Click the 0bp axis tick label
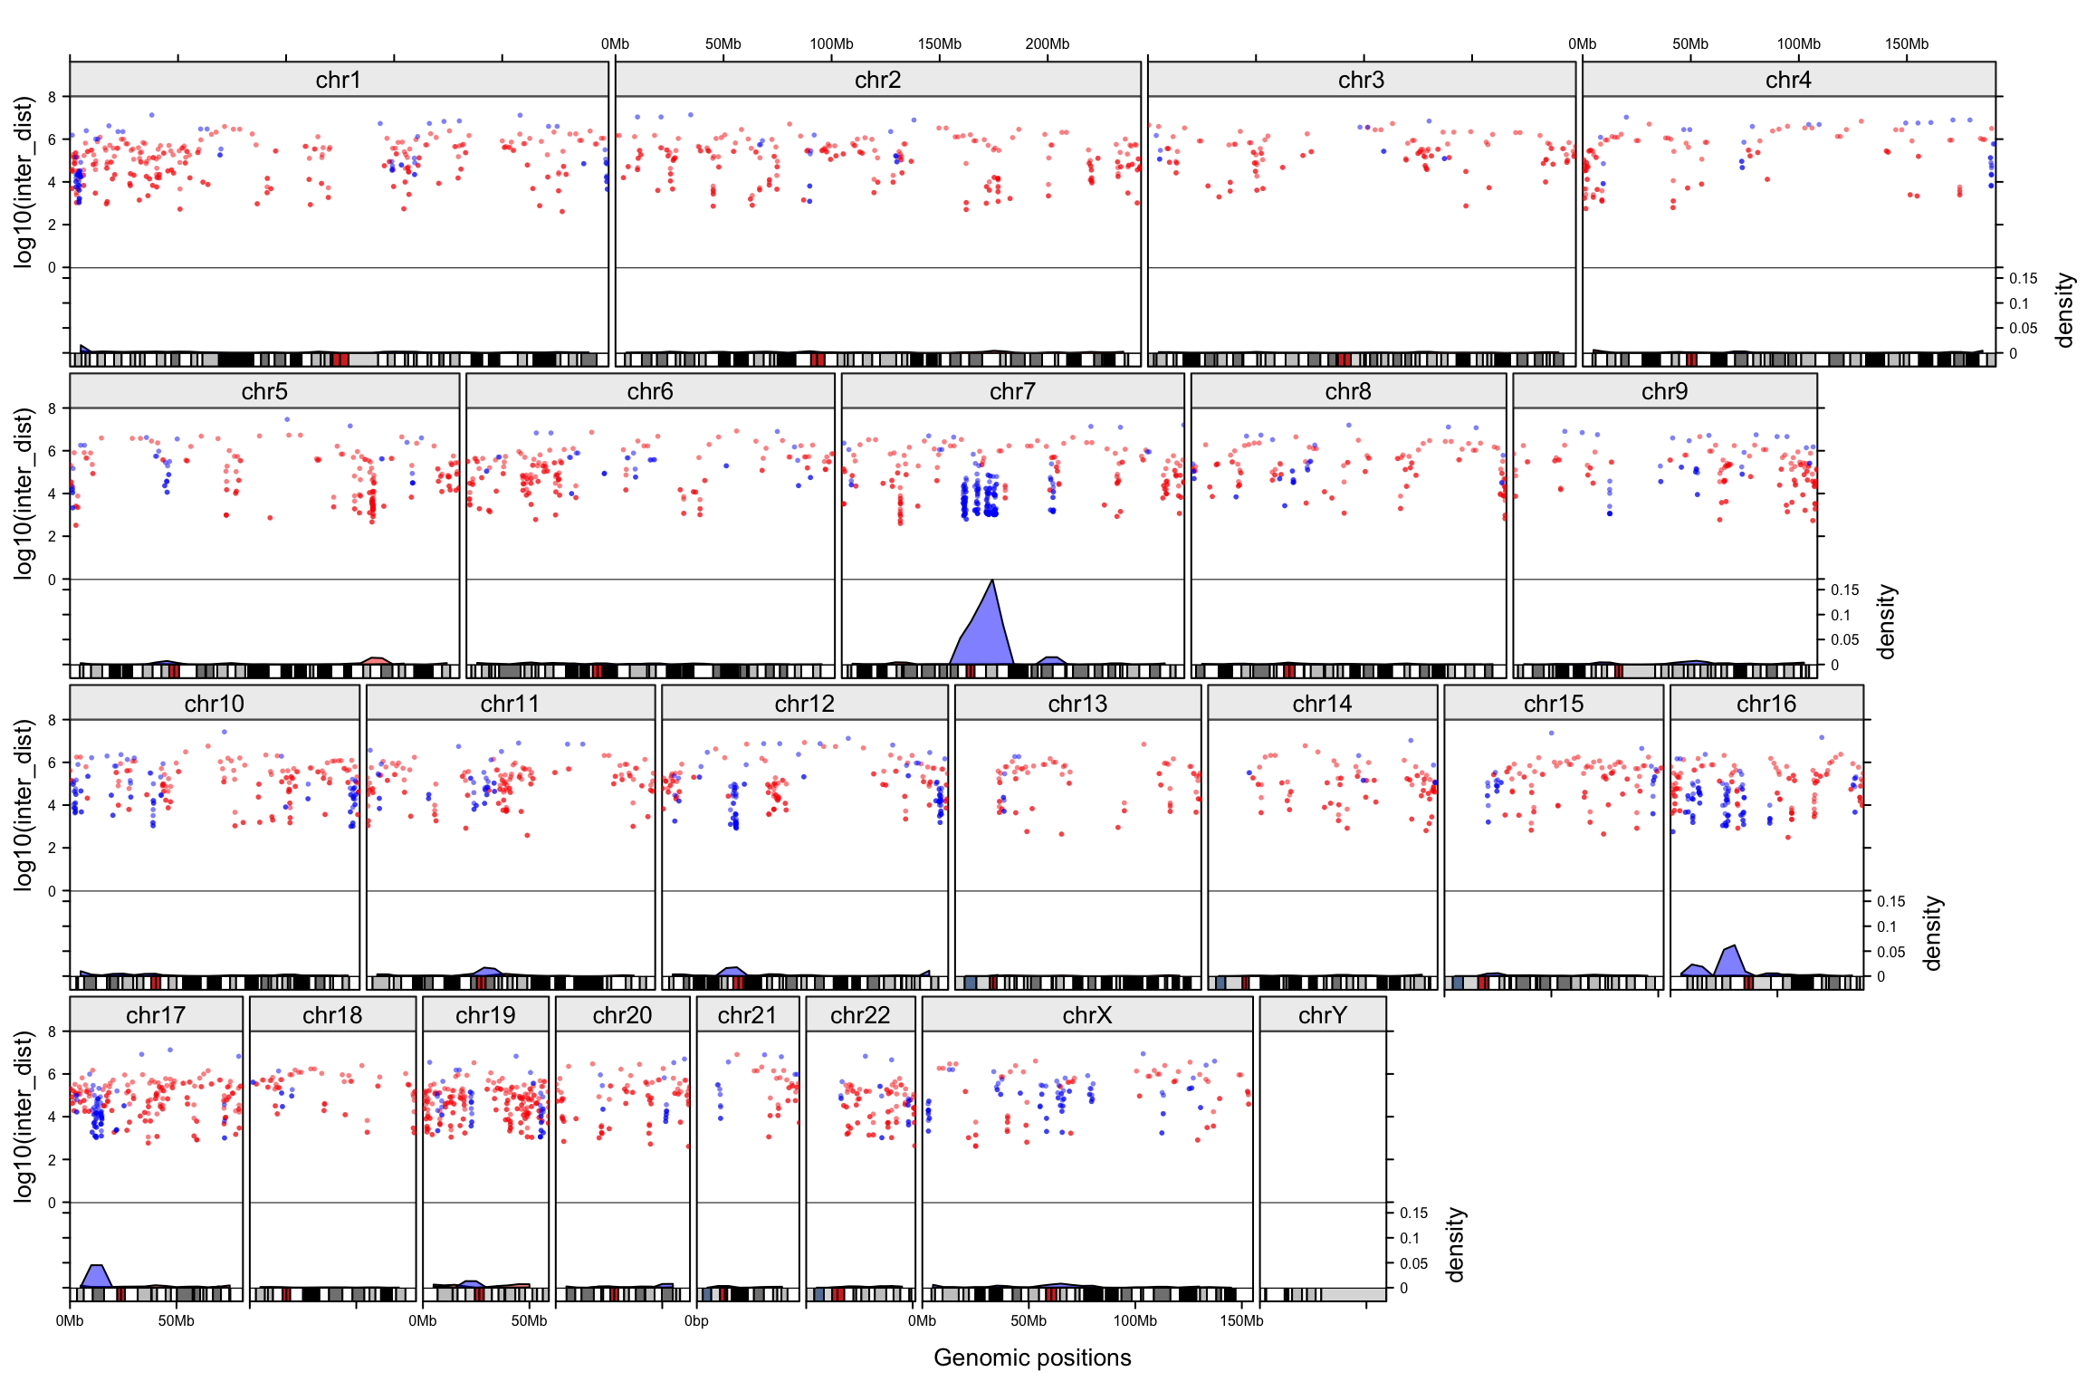2086x1391 pixels. tap(696, 1320)
